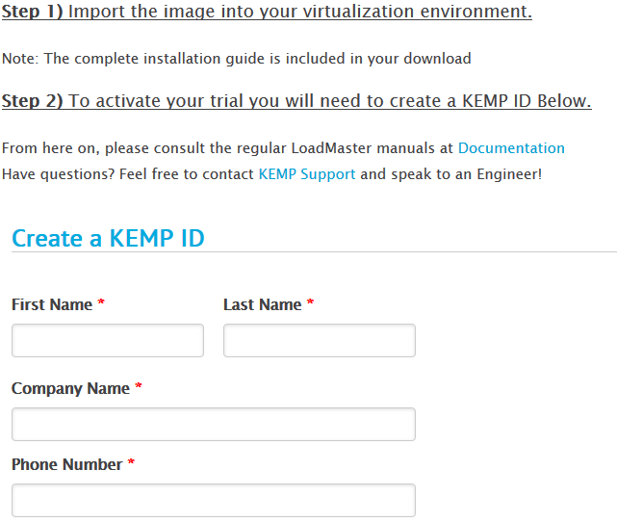Click the Last Name label

(263, 304)
